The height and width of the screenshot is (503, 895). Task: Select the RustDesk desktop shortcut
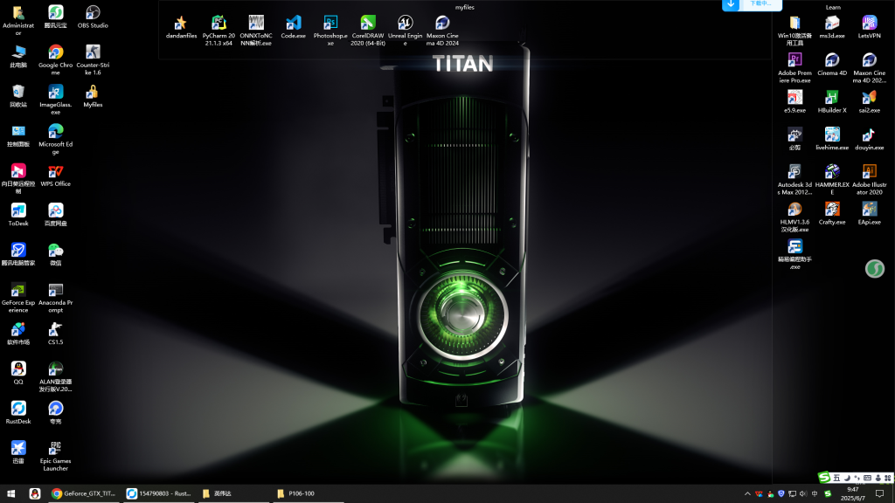(18, 412)
